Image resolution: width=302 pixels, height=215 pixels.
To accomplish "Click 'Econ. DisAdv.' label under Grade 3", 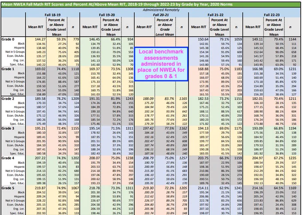I will tap(16, 145).
